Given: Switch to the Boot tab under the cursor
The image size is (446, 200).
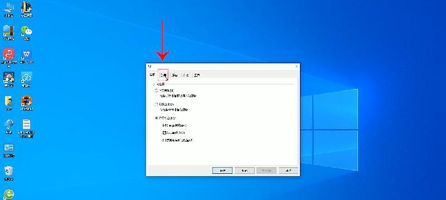Looking at the screenshot, I should (x=163, y=75).
